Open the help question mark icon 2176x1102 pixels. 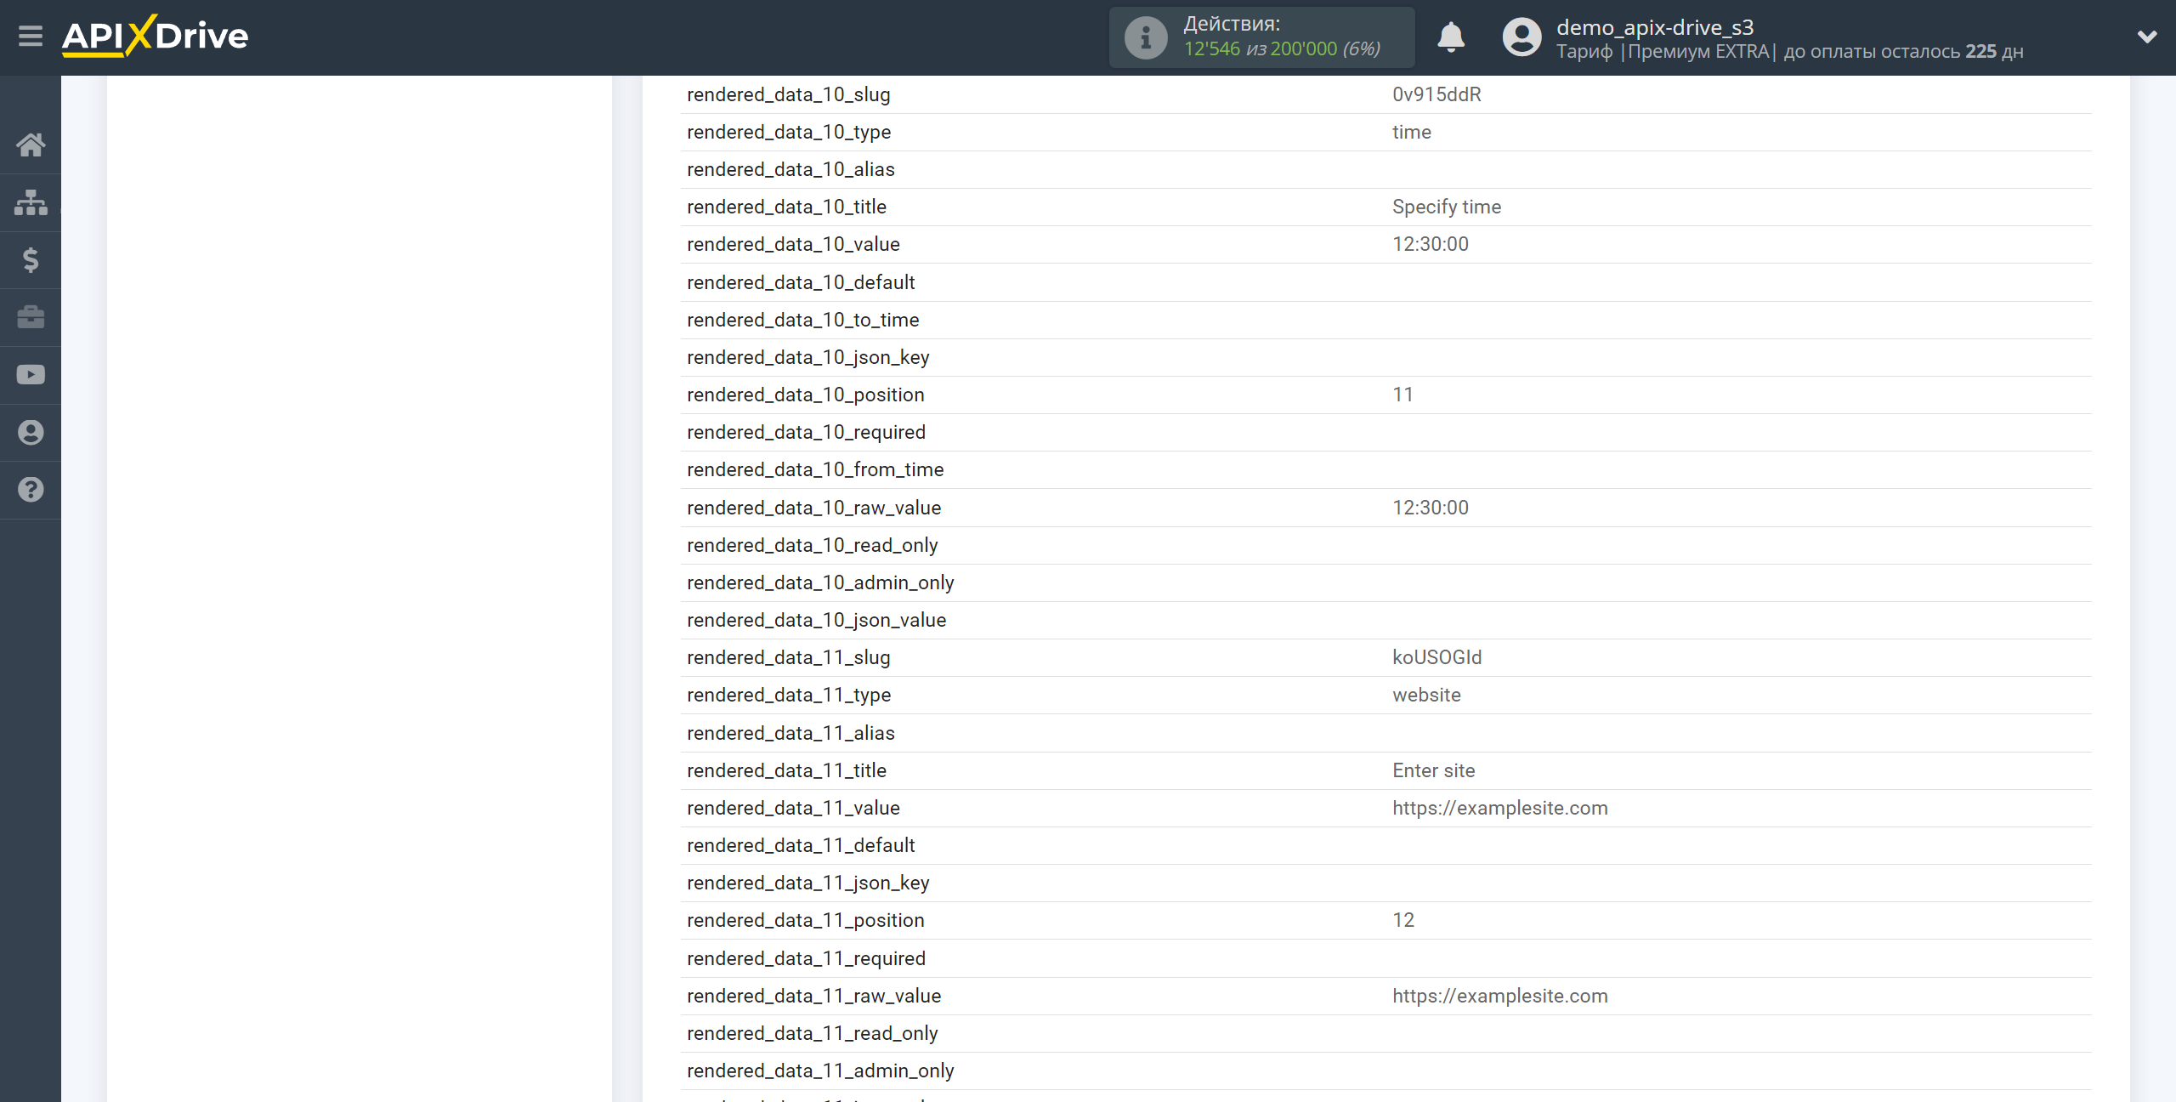click(31, 490)
